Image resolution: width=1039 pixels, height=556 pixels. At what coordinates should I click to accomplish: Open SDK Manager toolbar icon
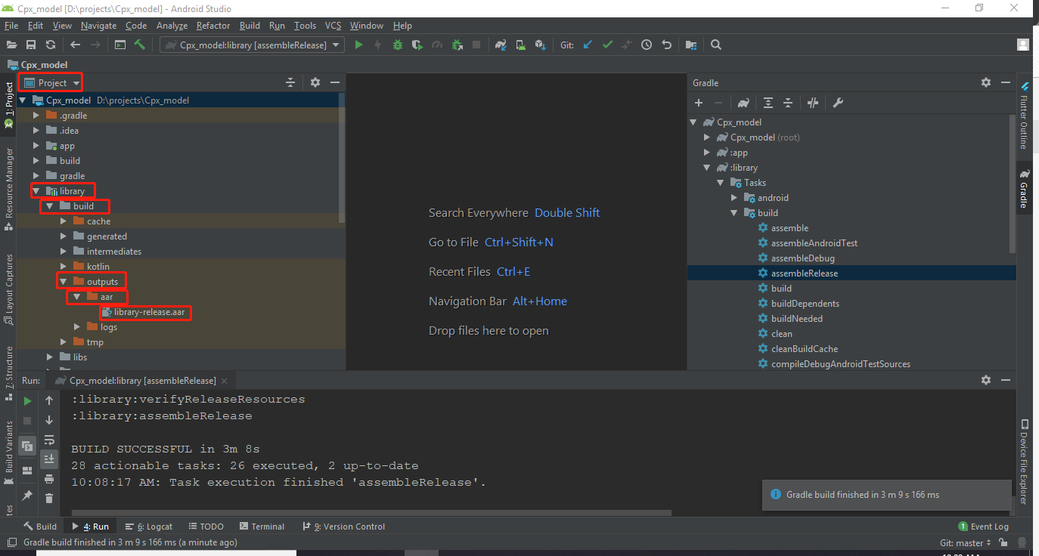(x=540, y=45)
